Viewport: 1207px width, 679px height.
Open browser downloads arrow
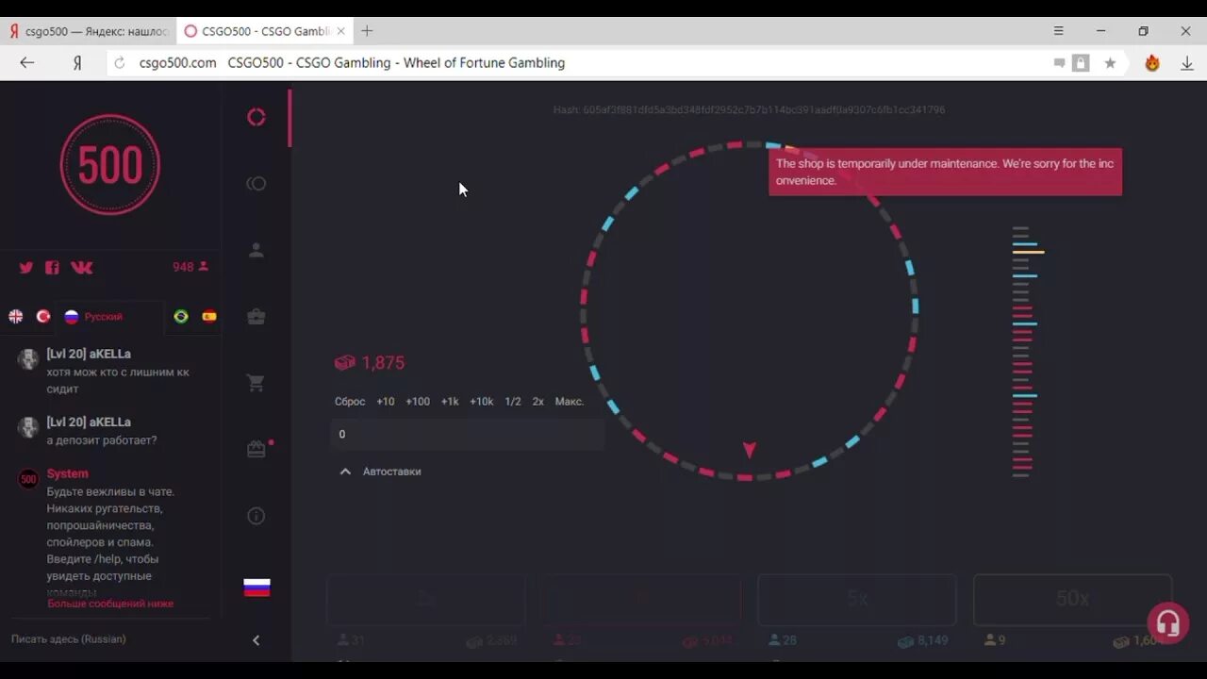click(1186, 63)
